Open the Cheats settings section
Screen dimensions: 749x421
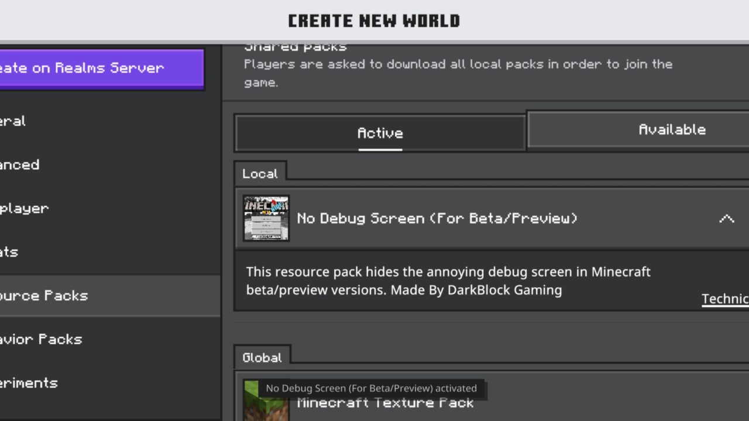click(110, 252)
